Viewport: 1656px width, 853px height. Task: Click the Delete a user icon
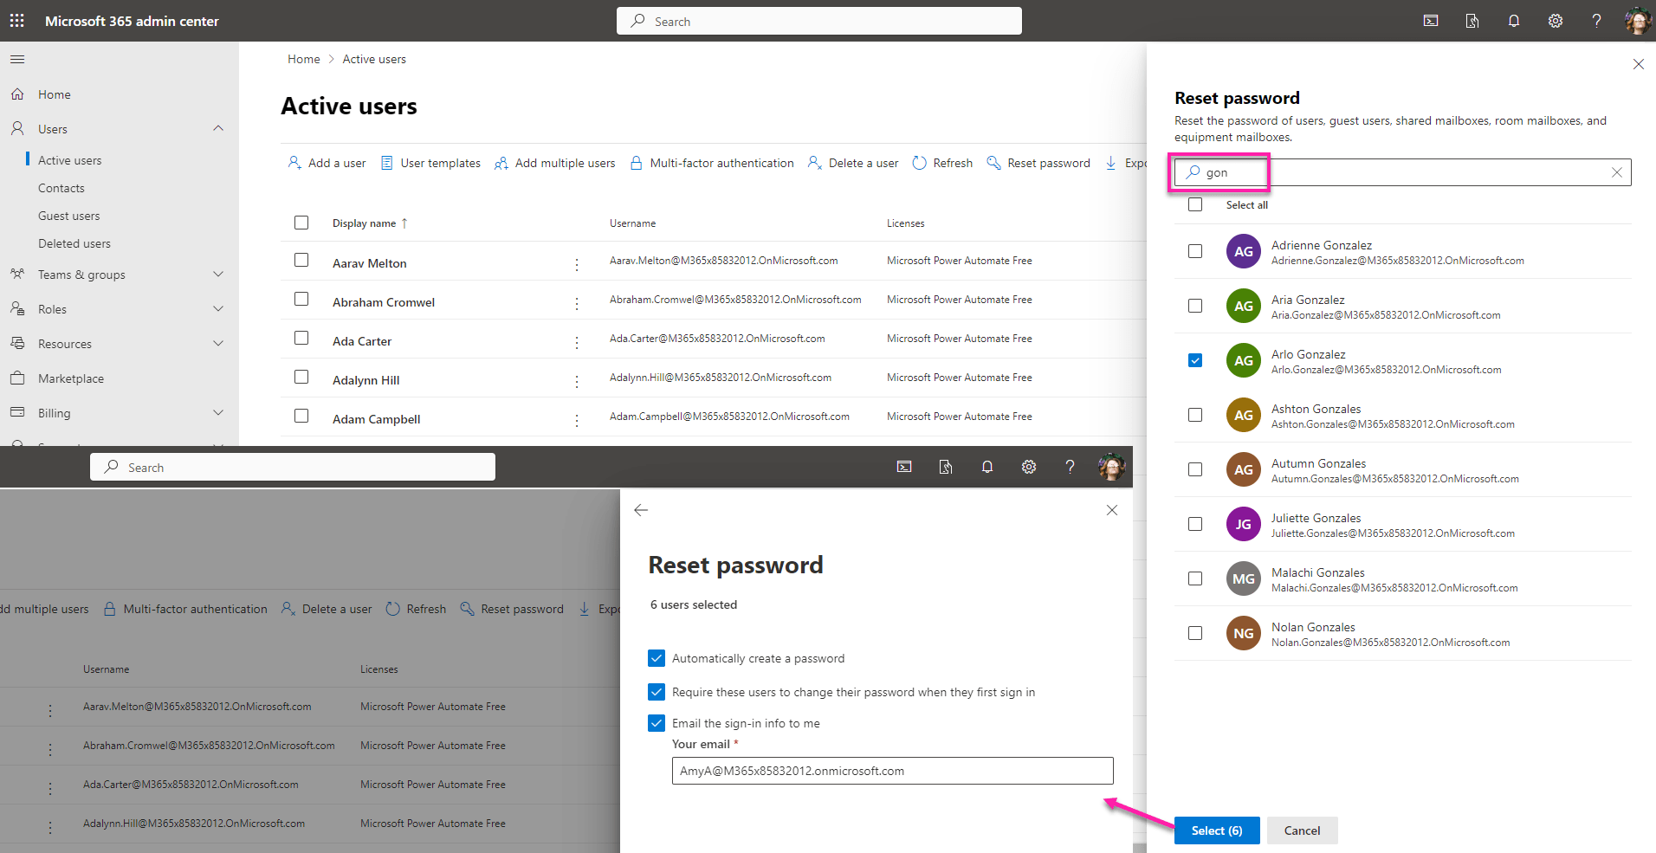tap(813, 162)
